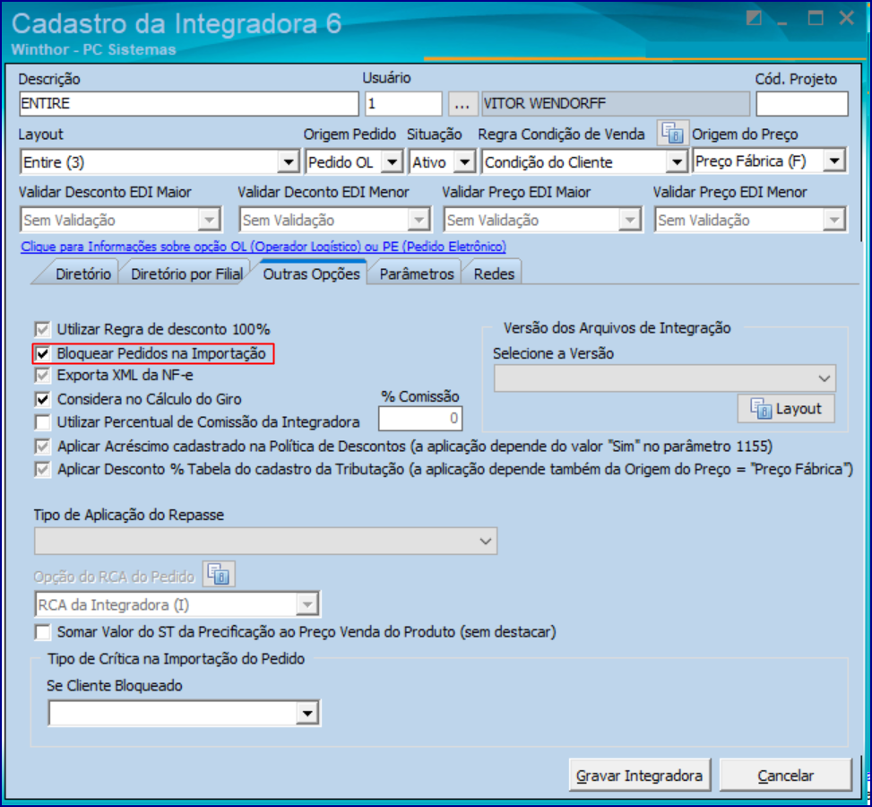Close the Cadastro da Integradora window
The width and height of the screenshot is (872, 807).
[x=846, y=18]
